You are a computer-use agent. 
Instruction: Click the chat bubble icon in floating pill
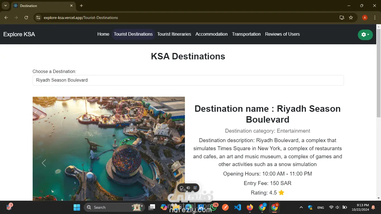coord(182,188)
